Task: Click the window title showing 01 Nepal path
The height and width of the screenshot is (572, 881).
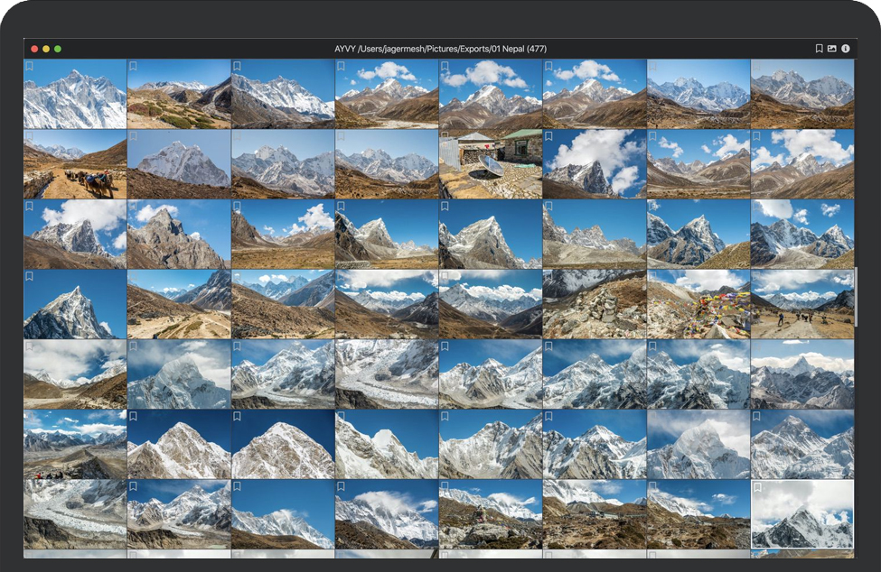Action: [440, 49]
